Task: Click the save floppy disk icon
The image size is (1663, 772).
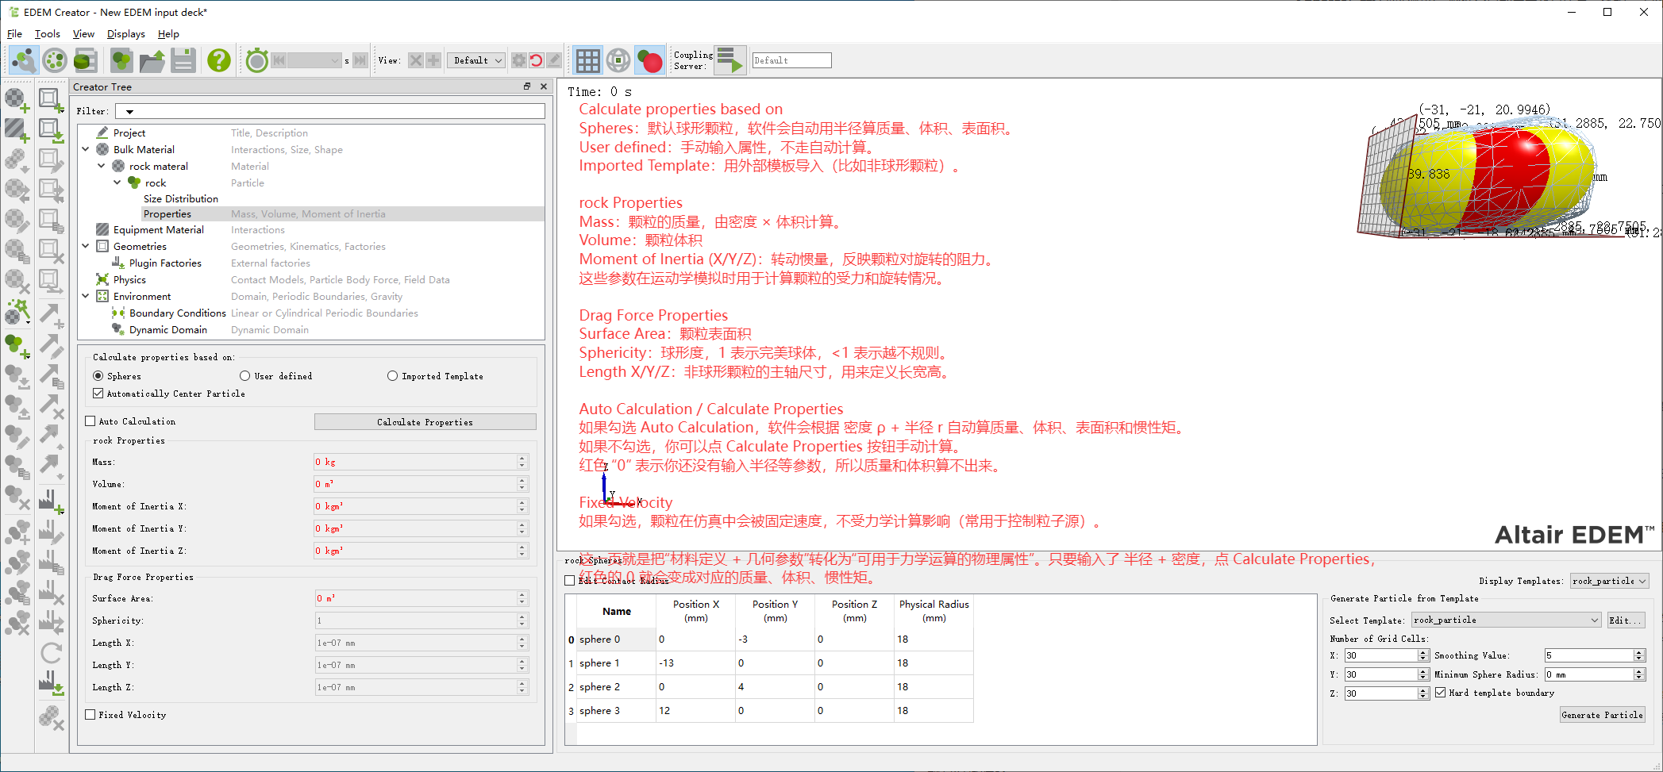Action: [x=183, y=60]
